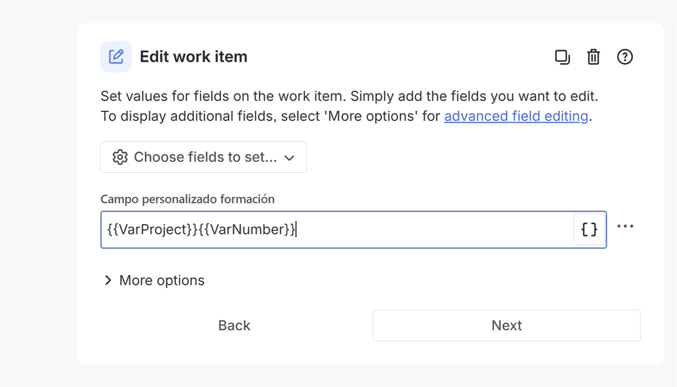Click the Campo personalizado formación label

(x=188, y=199)
